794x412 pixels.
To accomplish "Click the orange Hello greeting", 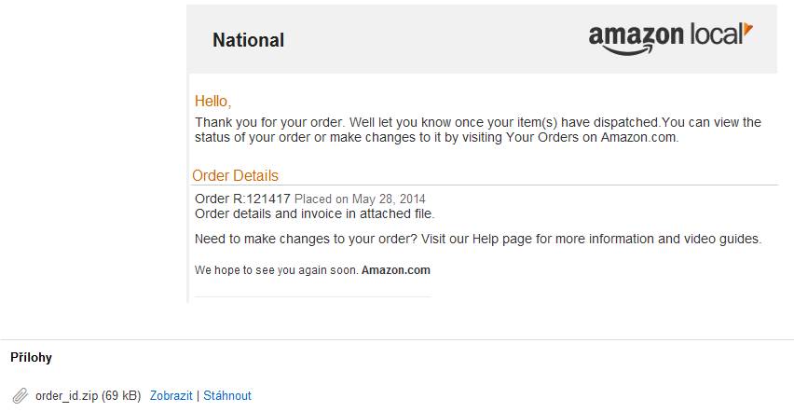I will [212, 102].
